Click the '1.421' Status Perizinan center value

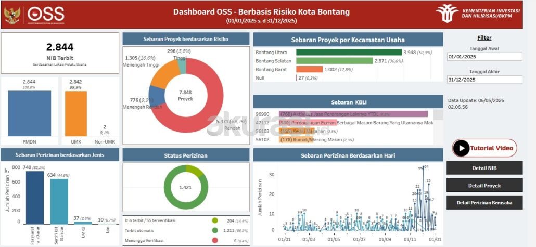pos(186,187)
